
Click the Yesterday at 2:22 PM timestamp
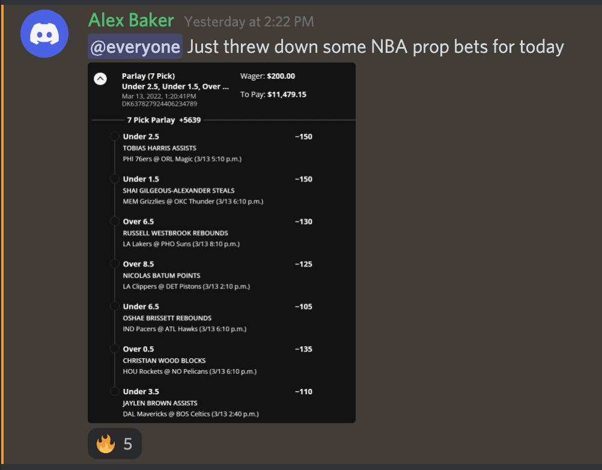(x=249, y=22)
